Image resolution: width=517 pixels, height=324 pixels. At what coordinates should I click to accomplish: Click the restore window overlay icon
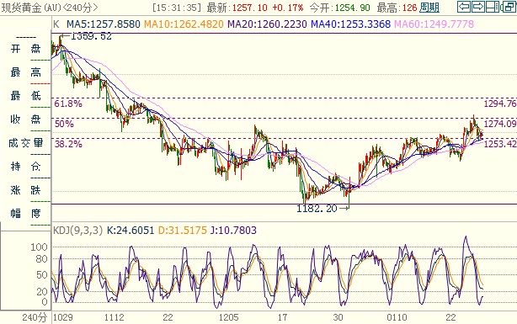509,7
